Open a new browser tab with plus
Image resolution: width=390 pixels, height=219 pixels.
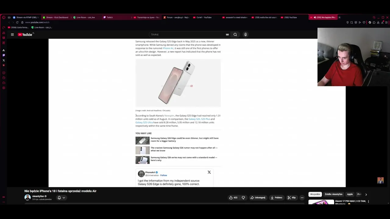[339, 17]
